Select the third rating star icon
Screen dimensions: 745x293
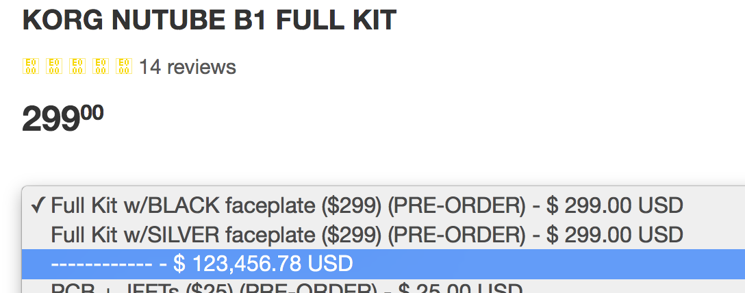click(77, 66)
